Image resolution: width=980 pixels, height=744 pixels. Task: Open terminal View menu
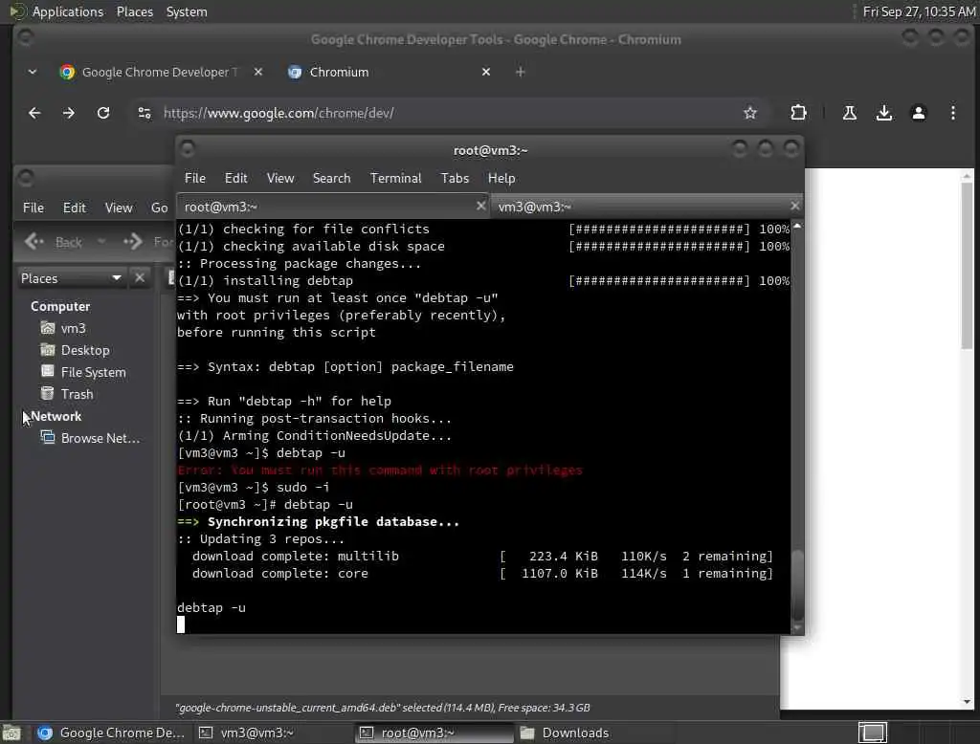pos(280,178)
